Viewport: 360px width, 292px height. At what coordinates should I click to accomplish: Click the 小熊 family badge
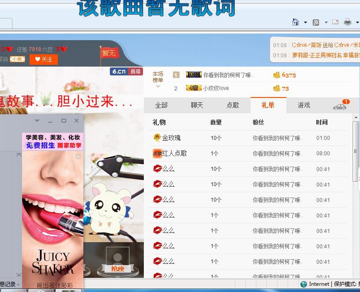(17, 60)
